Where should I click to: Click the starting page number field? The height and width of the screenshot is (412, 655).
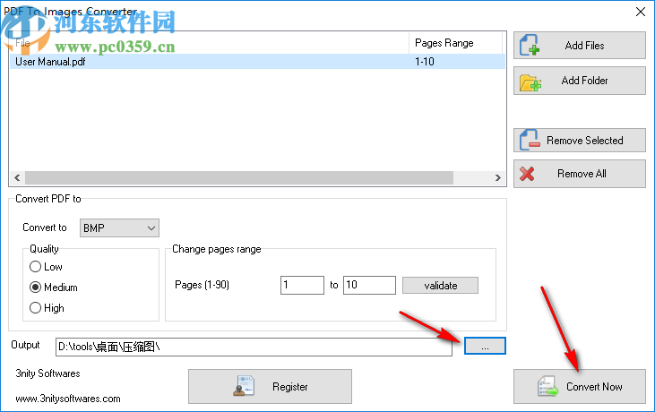302,285
